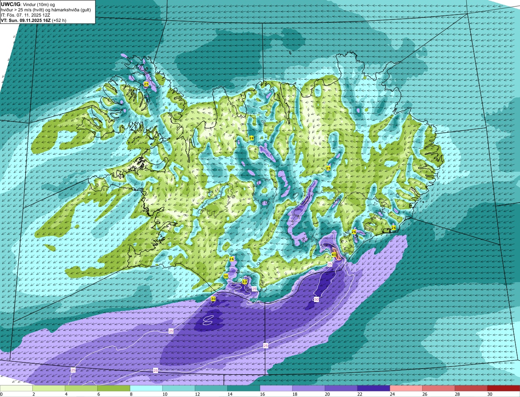520x397 pixels.
Task: Pick the 4–6 m/s light green legend swatch
Action: pyautogui.click(x=81, y=388)
